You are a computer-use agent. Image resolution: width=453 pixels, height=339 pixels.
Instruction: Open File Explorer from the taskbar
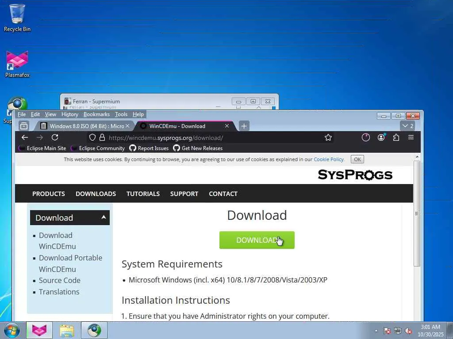(67, 330)
